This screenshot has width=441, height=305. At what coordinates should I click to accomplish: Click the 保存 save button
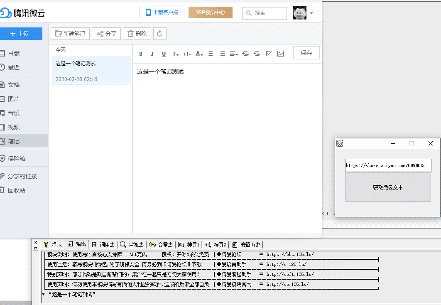[306, 53]
